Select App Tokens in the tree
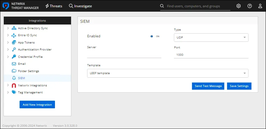The image size is (266, 129). pos(26,43)
